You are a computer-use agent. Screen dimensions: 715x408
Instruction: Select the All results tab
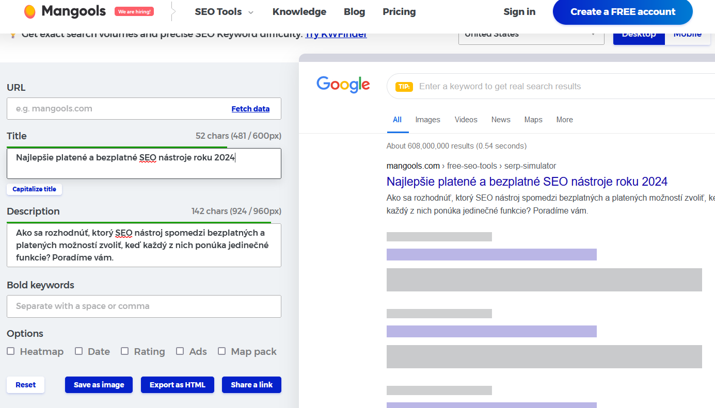tap(397, 120)
